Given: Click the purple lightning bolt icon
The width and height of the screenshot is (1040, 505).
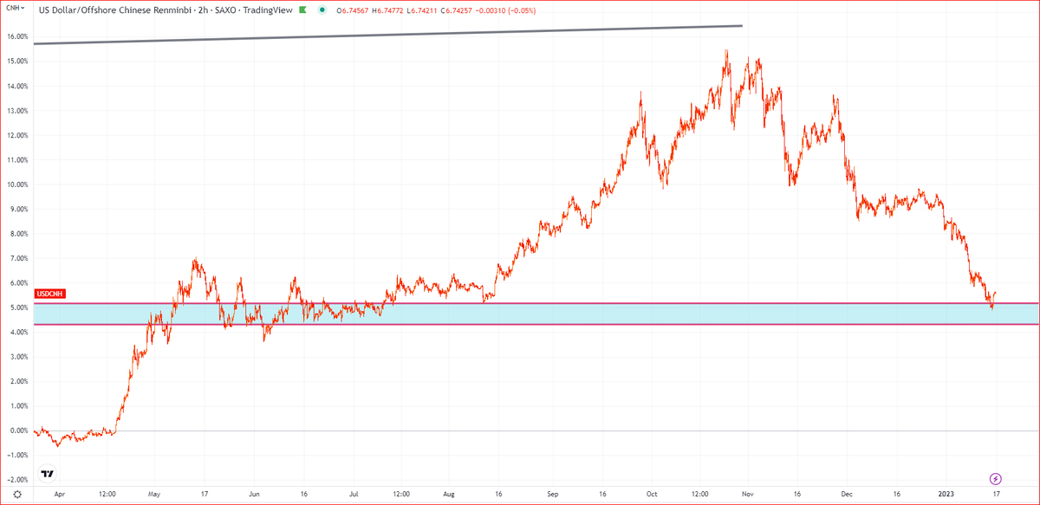Looking at the screenshot, I should (996, 478).
